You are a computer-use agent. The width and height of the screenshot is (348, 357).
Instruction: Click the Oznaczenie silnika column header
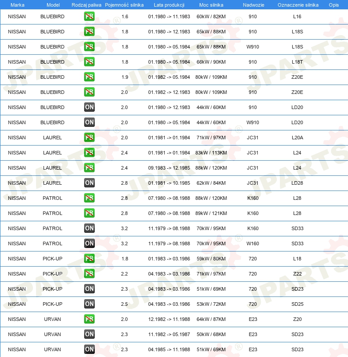298,5
